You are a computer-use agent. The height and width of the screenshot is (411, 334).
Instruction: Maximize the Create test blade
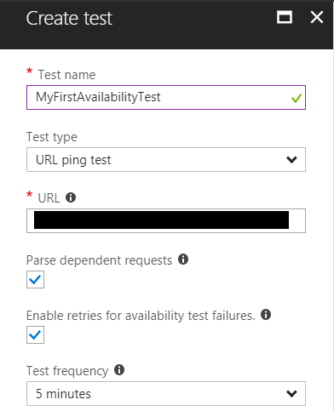click(285, 17)
